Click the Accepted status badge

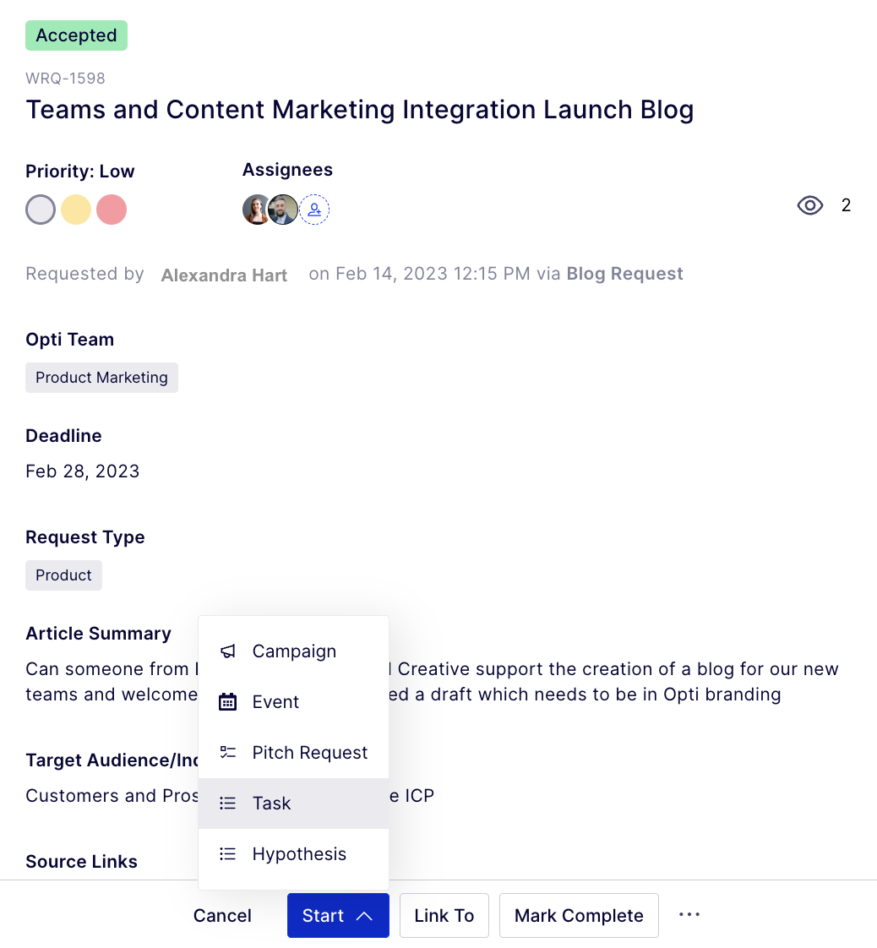point(76,35)
